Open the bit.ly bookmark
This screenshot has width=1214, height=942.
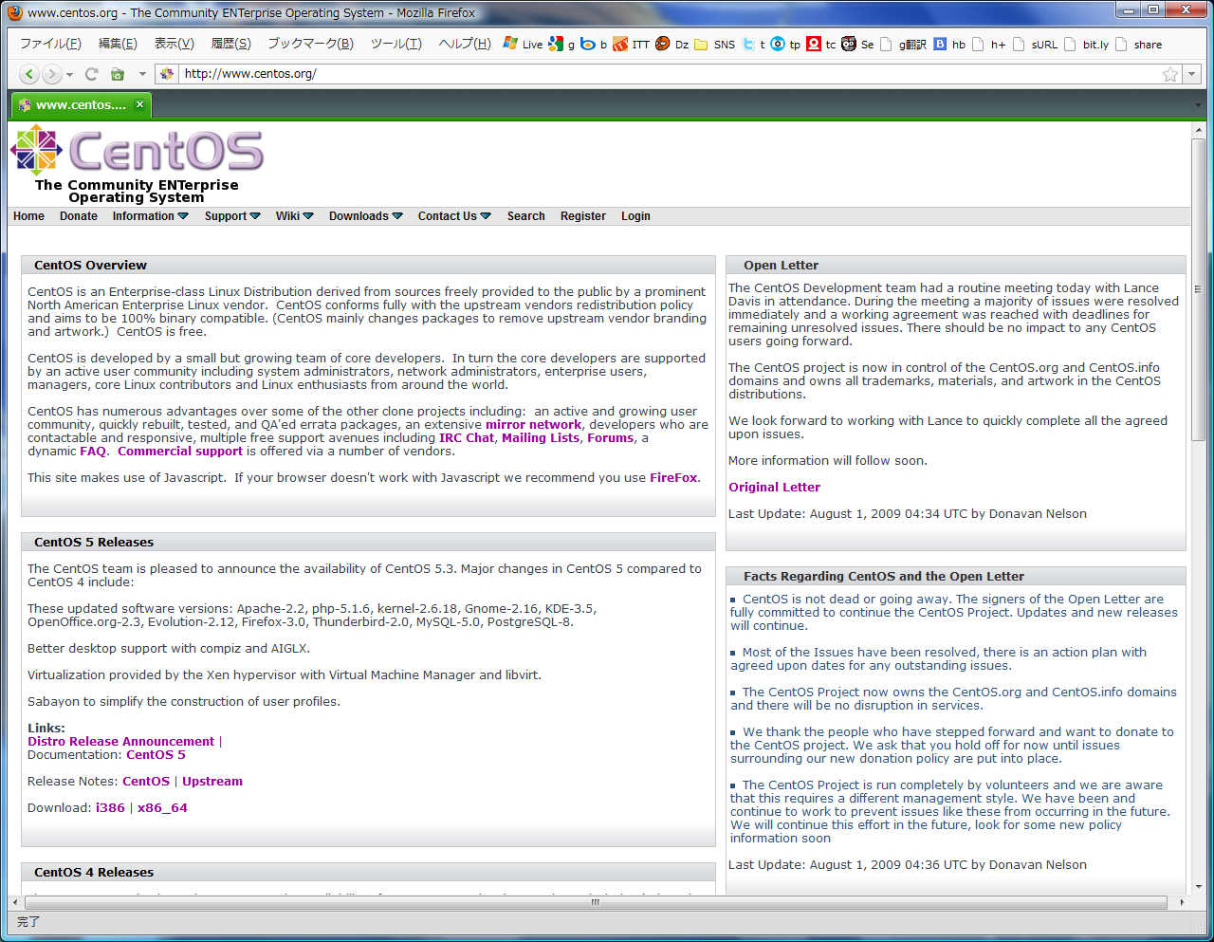click(1086, 44)
